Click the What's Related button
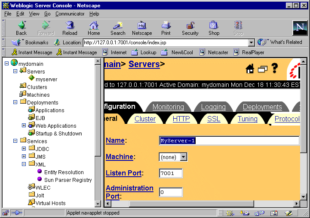The width and height of the screenshot is (310, 218). point(280,42)
